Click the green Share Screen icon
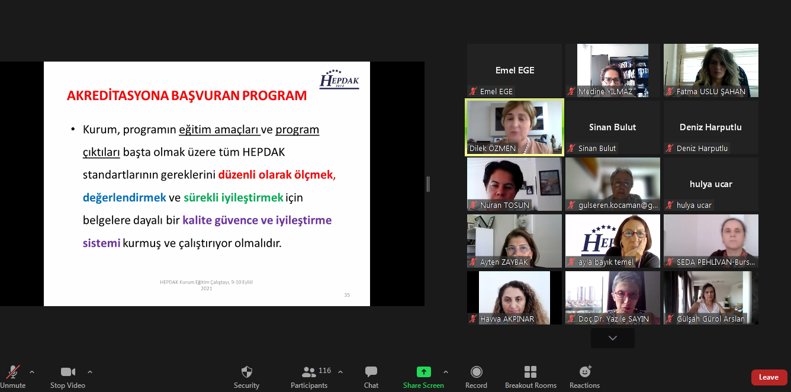The height and width of the screenshot is (392, 791). click(423, 372)
